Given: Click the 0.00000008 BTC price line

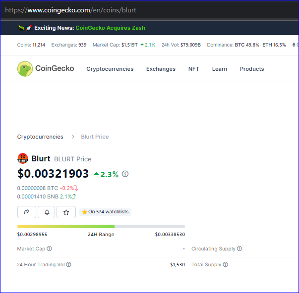Looking at the screenshot, I should tap(48, 188).
